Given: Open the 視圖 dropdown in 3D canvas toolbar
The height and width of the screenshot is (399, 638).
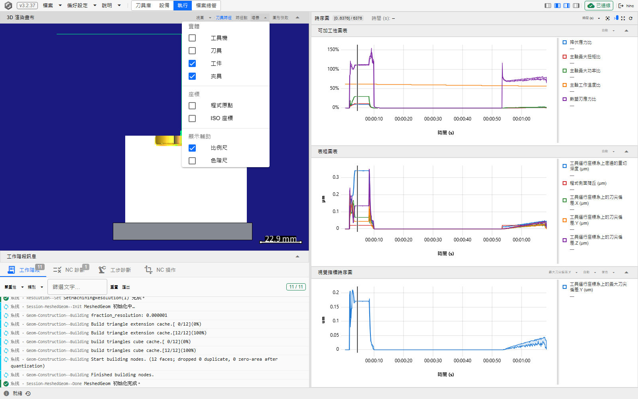Looking at the screenshot, I should (203, 18).
